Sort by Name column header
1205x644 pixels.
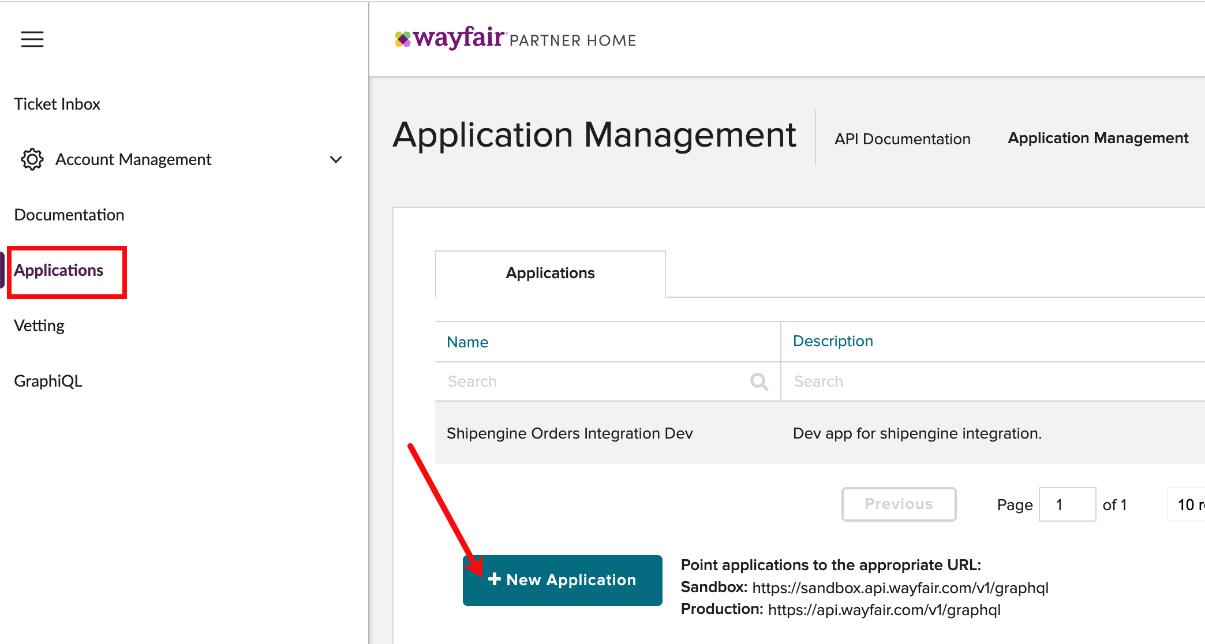click(467, 342)
